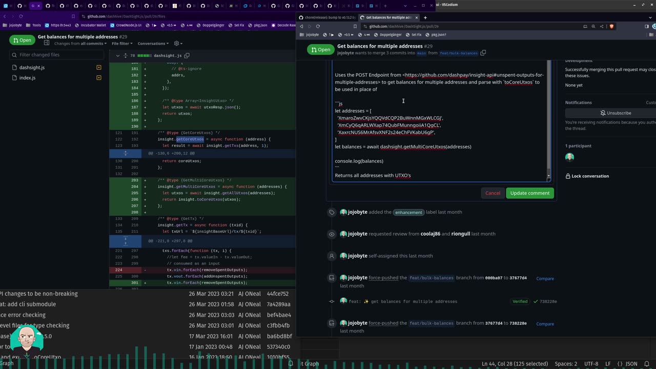Image resolution: width=656 pixels, height=369 pixels.
Task: Open the main branch link
Action: pos(421,53)
